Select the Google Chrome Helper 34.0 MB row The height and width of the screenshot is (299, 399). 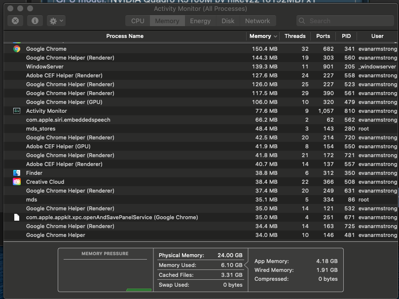[x=201, y=235]
